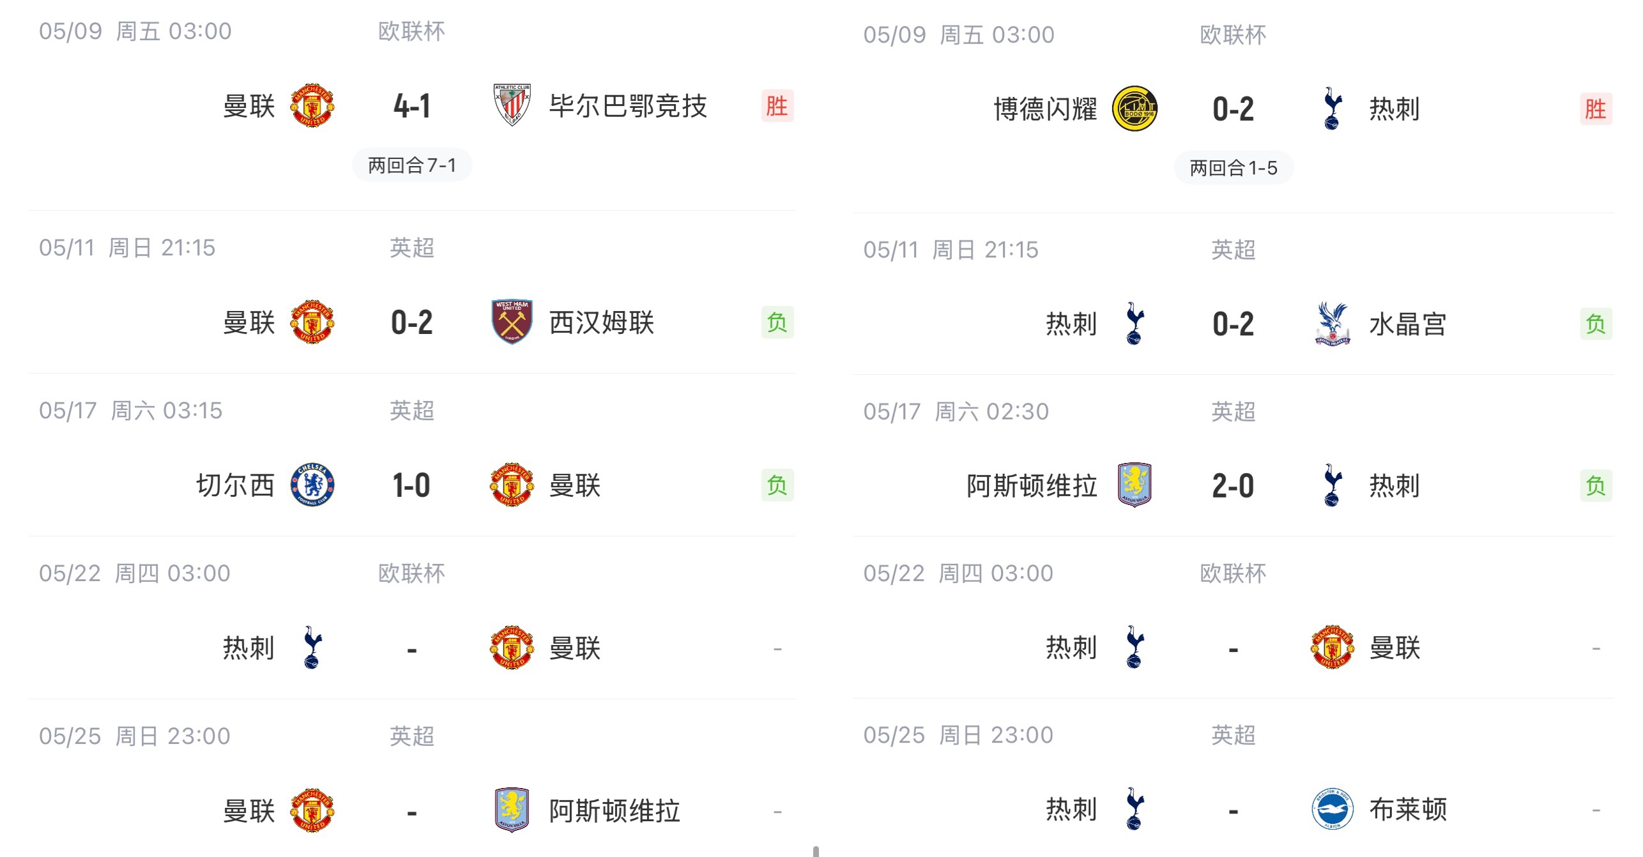Viewport: 1643px width, 857px height.
Task: Open the 热刺 0-2 水晶宫 score
Action: (1233, 324)
